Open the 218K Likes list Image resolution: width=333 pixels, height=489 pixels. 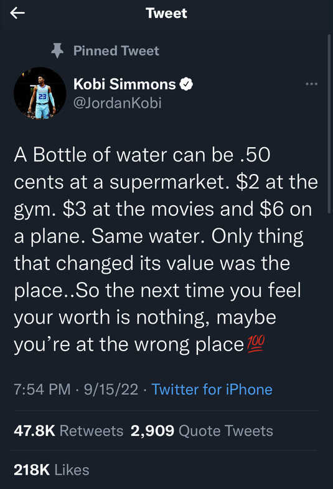pos(51,470)
